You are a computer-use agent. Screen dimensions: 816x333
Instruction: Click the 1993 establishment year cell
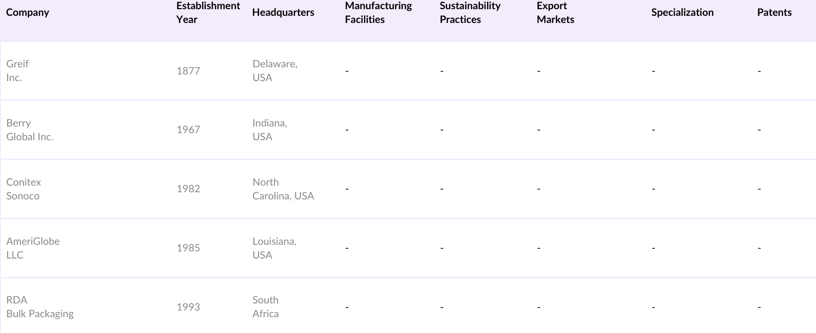[188, 307]
